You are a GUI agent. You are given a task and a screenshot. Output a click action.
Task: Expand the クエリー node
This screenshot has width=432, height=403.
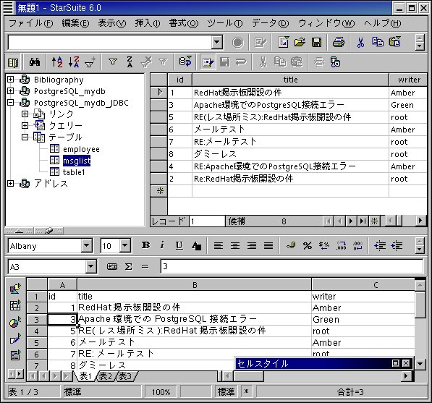25,125
